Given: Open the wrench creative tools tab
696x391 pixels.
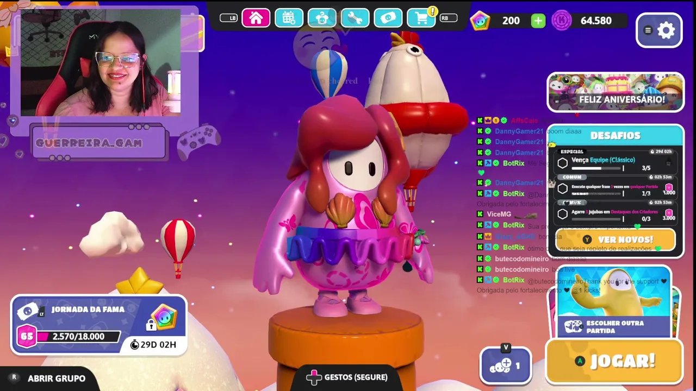Looking at the screenshot, I should click(355, 18).
